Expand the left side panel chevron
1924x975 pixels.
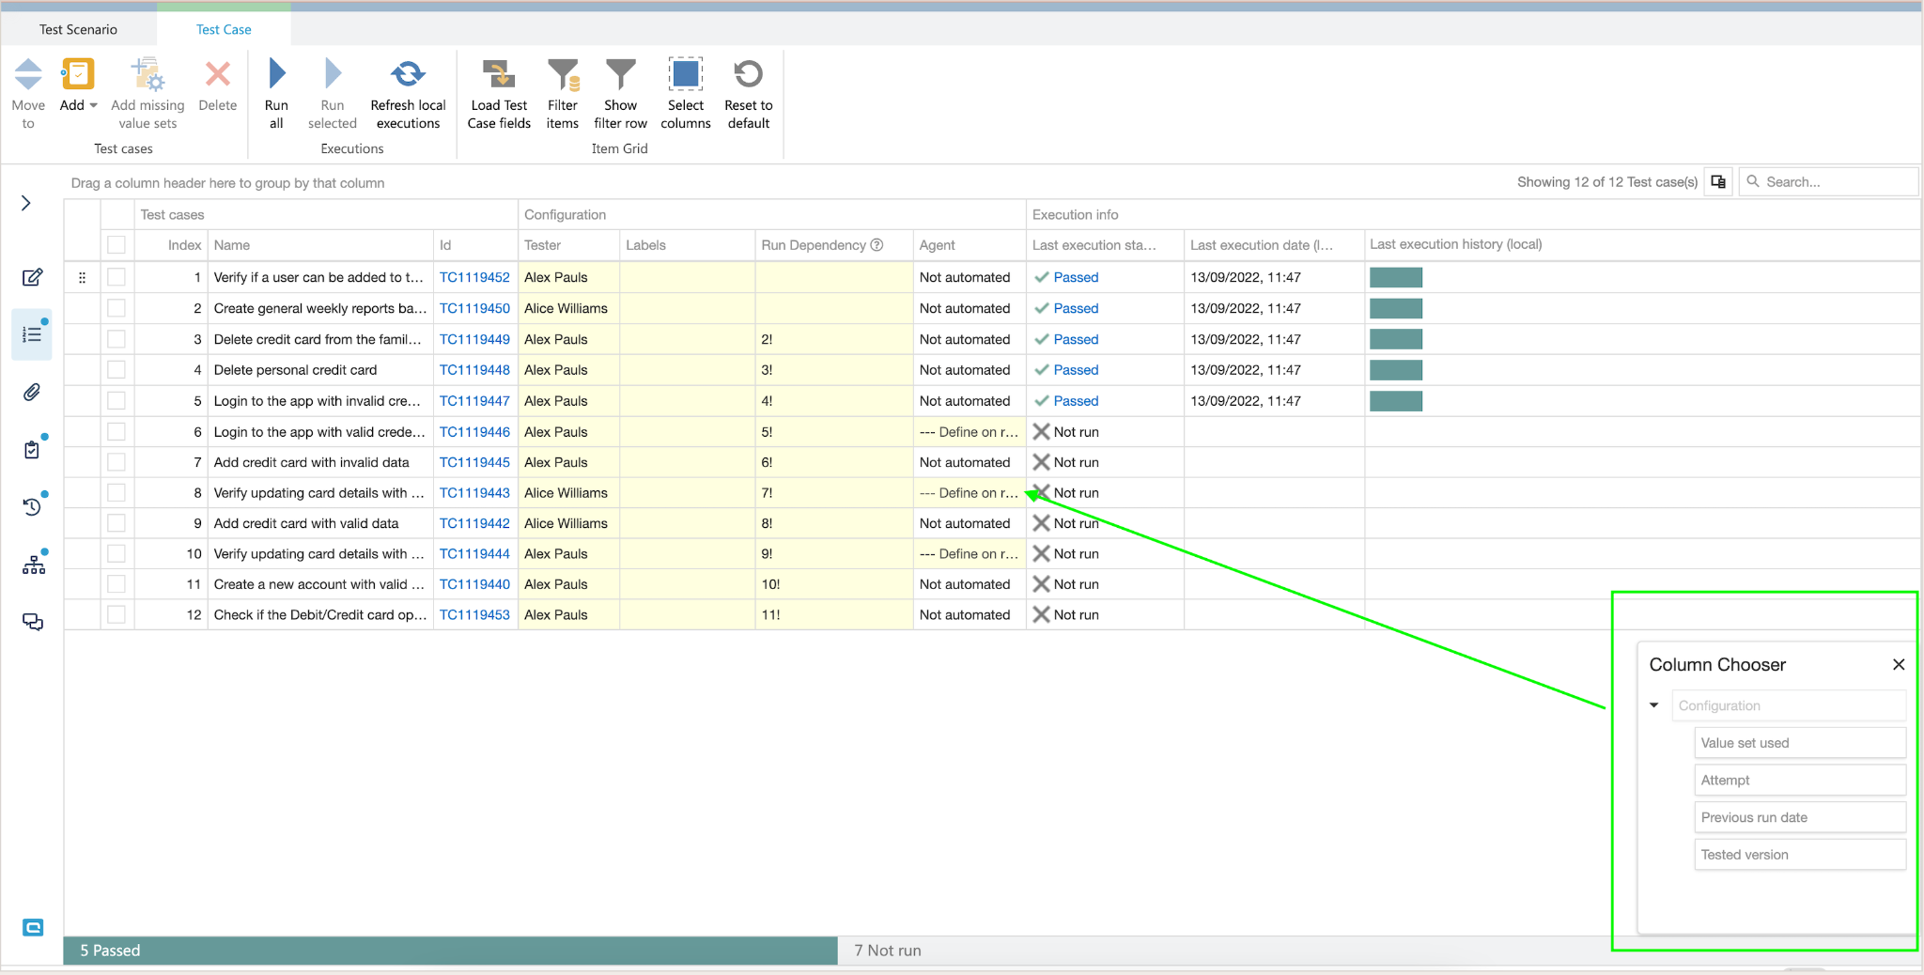pyautogui.click(x=26, y=203)
